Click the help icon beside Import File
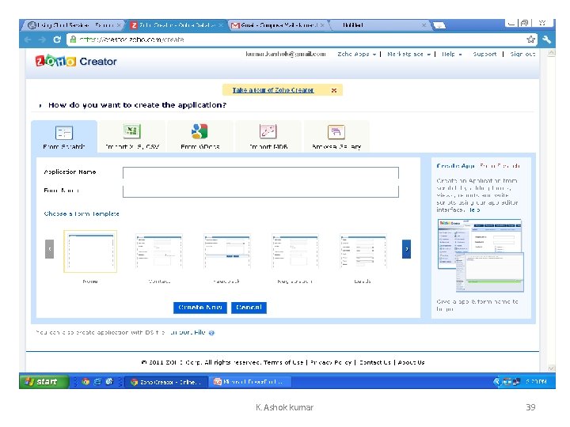This screenshot has width=570, height=427. [211, 333]
